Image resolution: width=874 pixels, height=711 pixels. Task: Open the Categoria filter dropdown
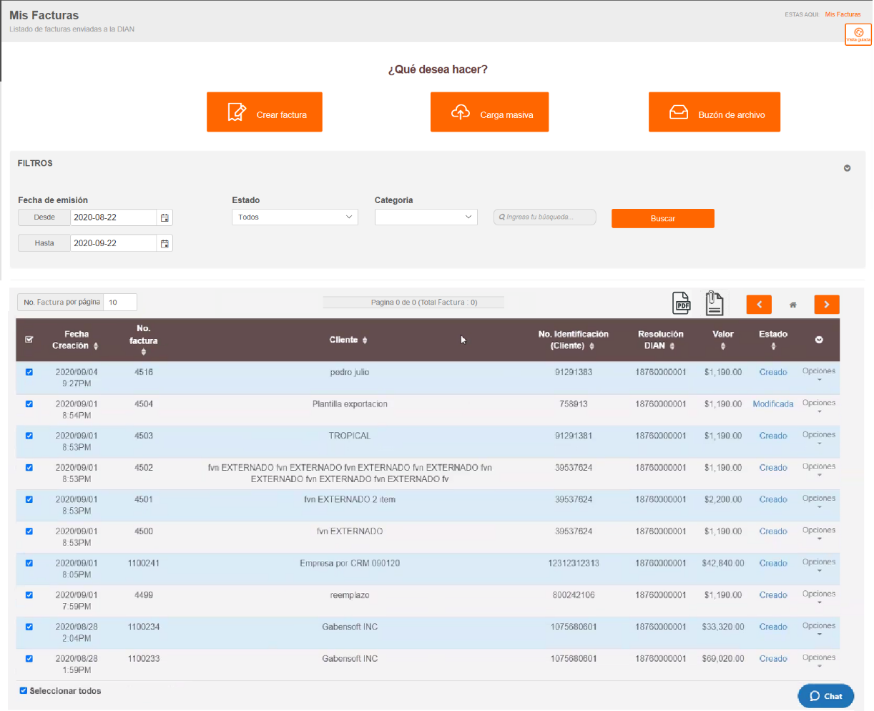426,217
